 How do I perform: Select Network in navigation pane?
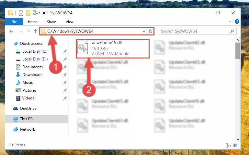(27, 129)
